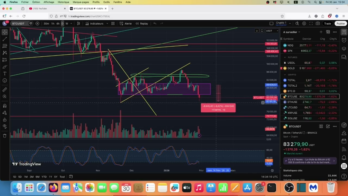This screenshot has width=348, height=196.
Task: Set the chart range to YTD
Action: click(44, 177)
